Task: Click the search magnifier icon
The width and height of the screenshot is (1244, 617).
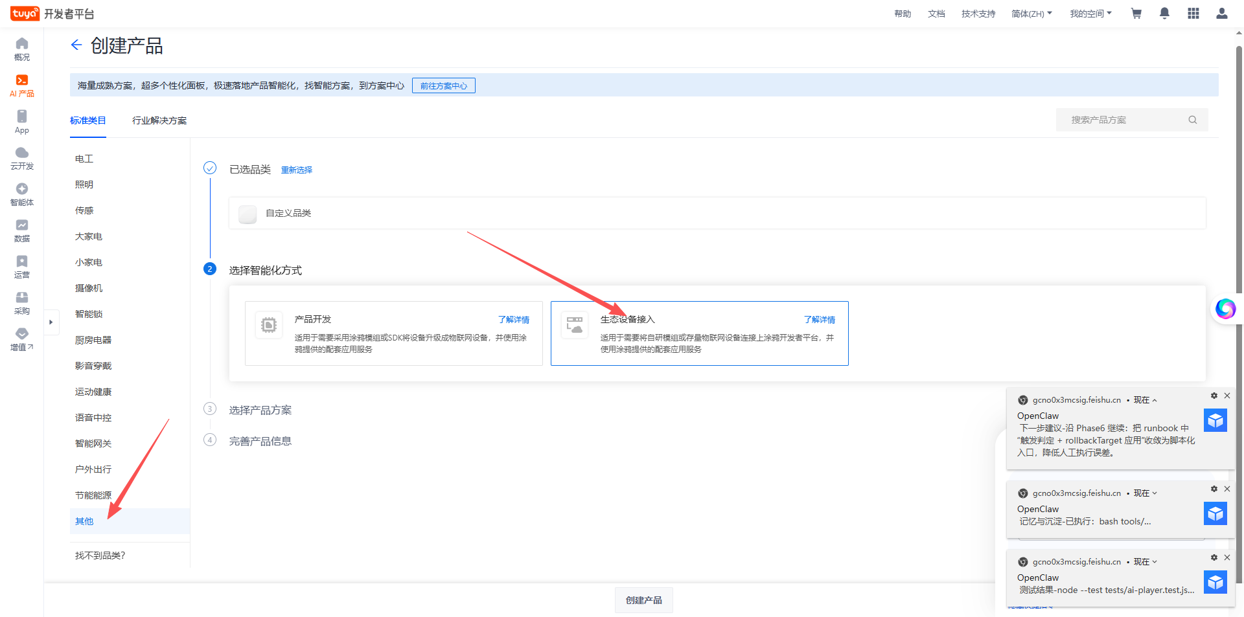Action: click(1192, 120)
